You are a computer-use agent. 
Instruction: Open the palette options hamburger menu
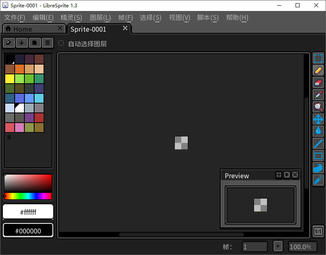pyautogui.click(x=48, y=43)
